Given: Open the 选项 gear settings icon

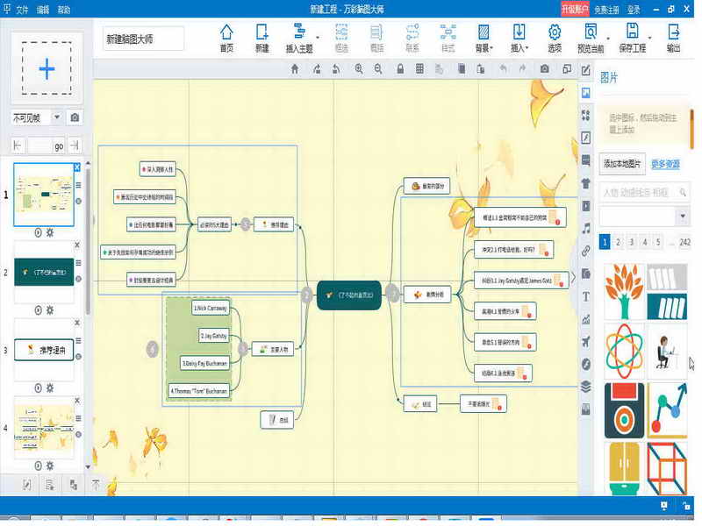Looking at the screenshot, I should (x=555, y=32).
